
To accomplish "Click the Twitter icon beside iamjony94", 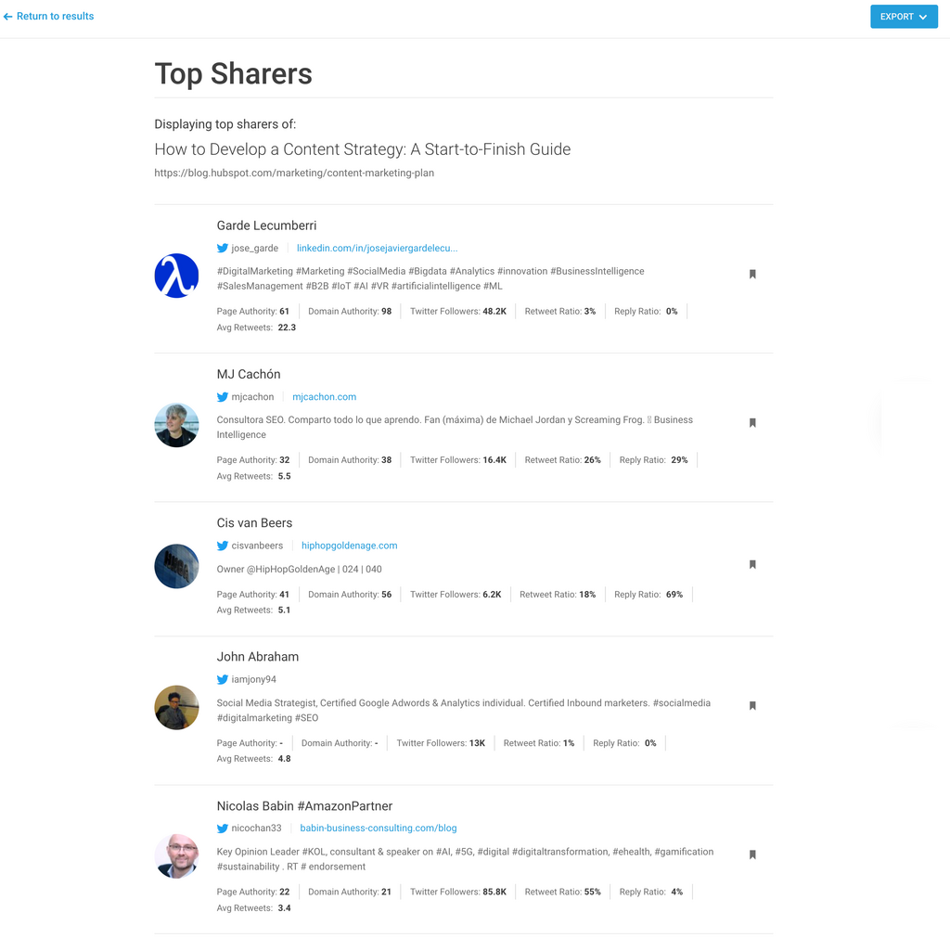I will point(223,679).
